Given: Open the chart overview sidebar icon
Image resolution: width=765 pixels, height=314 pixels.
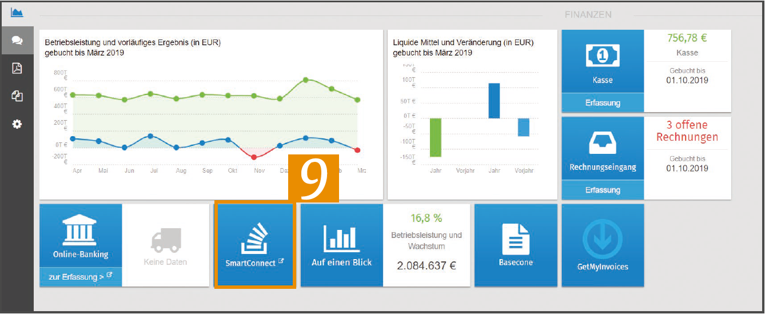Looking at the screenshot, I should click(x=17, y=12).
